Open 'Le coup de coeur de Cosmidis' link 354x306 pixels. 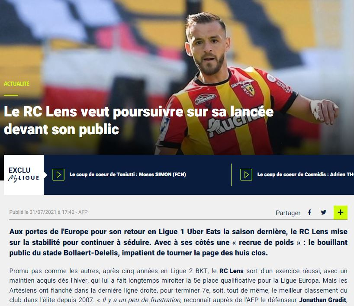306,174
